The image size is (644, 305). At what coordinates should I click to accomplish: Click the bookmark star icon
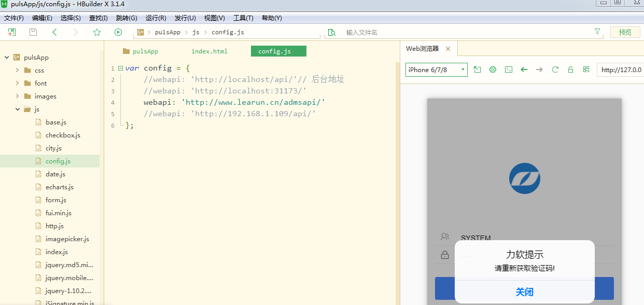pyautogui.click(x=97, y=32)
